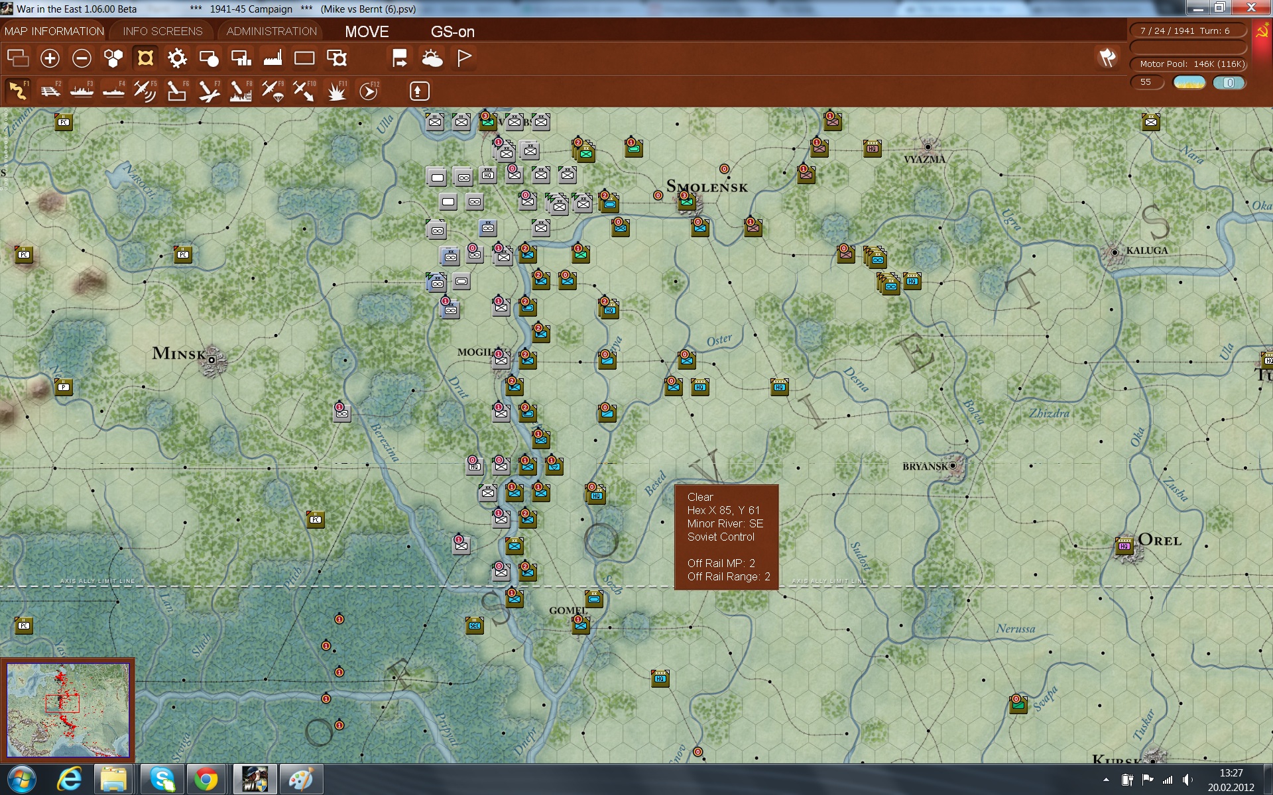Open the MAP INFORMATION tab
The image size is (1273, 795).
pos(54,31)
